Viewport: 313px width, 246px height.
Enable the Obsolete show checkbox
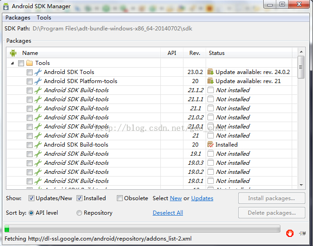tap(120, 198)
